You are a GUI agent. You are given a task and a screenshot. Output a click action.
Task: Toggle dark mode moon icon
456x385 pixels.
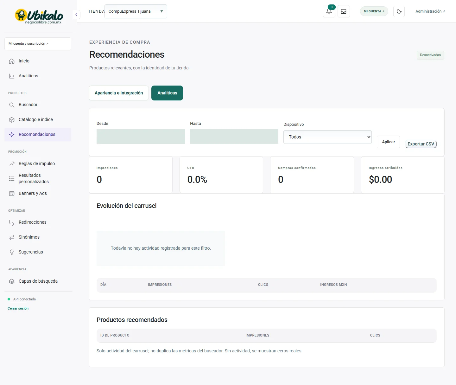coord(399,11)
